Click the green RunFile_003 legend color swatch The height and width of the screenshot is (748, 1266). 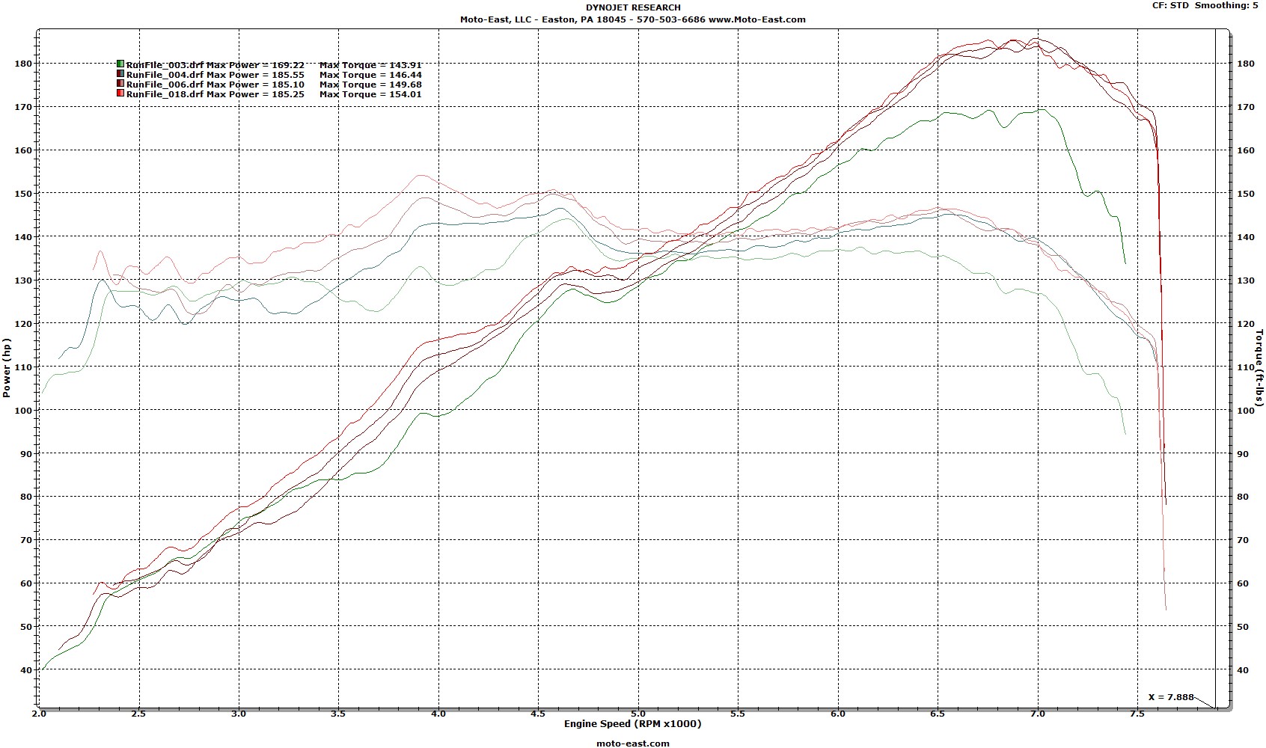(120, 64)
